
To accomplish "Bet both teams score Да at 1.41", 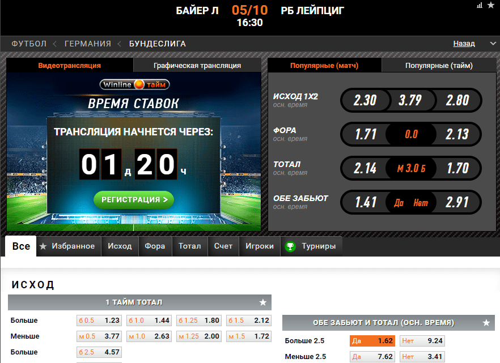I will click(x=366, y=202).
